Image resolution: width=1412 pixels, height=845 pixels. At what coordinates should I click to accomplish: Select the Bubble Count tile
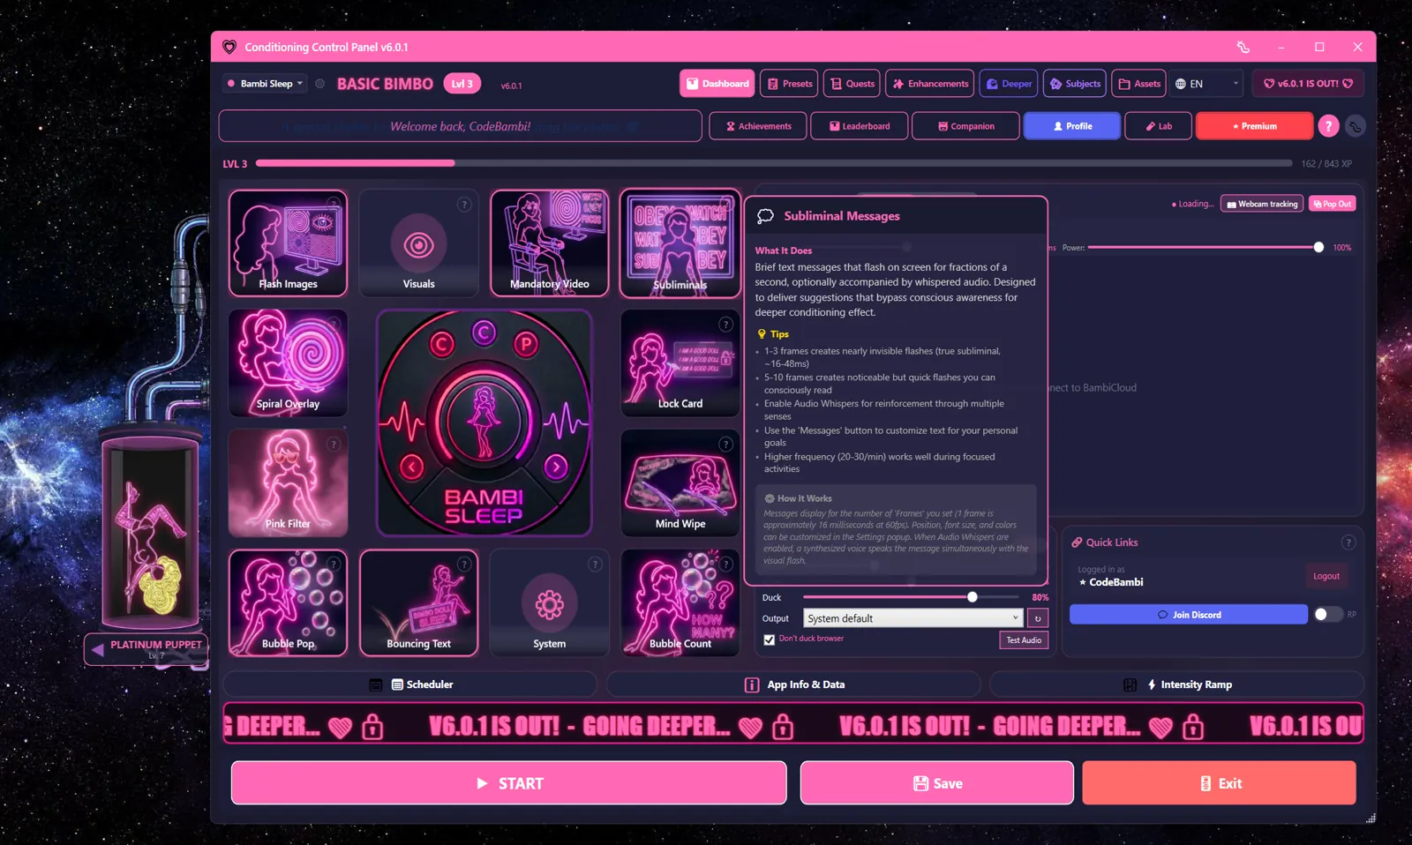point(680,603)
